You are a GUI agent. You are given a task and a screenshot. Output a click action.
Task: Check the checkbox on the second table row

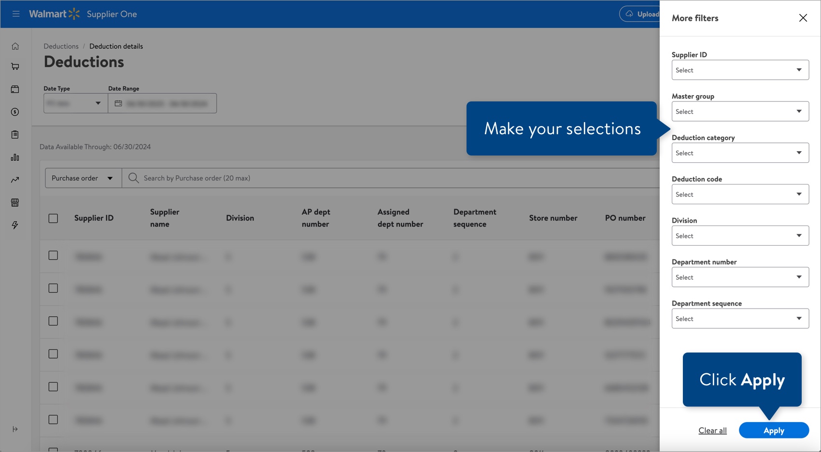tap(53, 288)
